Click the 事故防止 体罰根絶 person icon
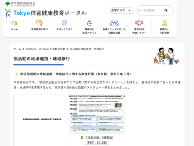Screen dimensions: 194x146 pos(164,23)
